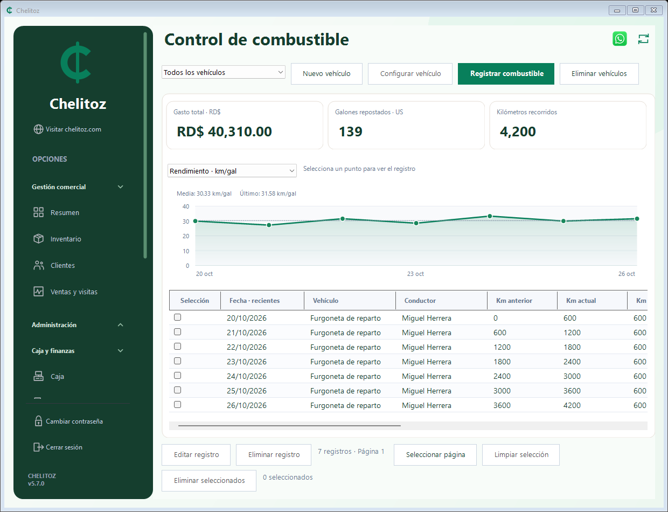The height and width of the screenshot is (512, 668).
Task: Check the box for the 20/10/2026 record
Action: tap(178, 317)
